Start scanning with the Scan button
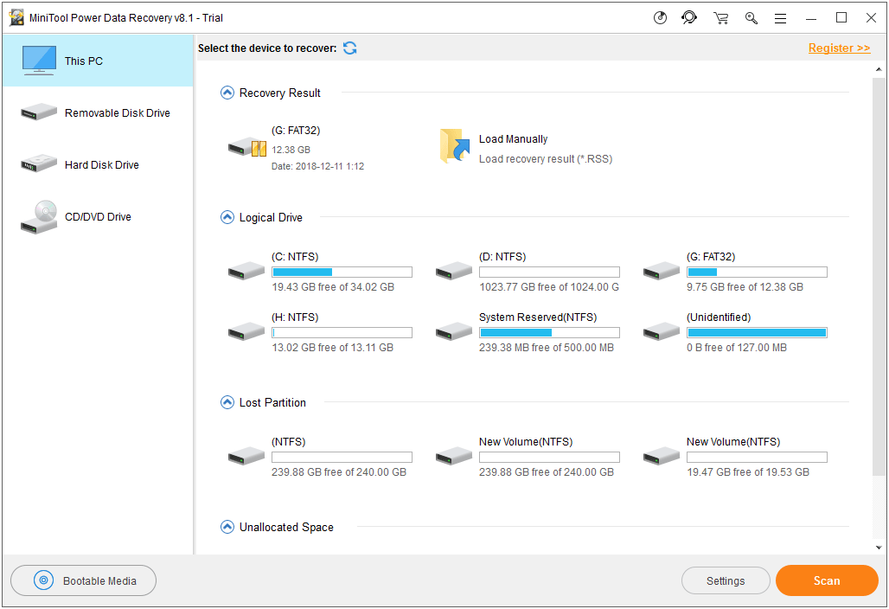This screenshot has height=609, width=889. coord(826,580)
